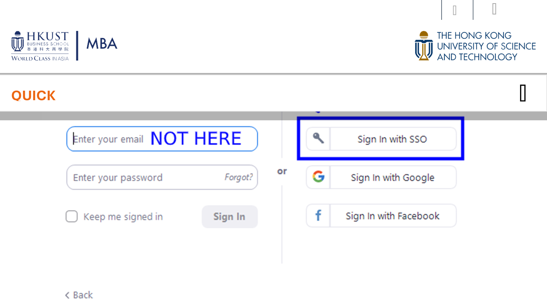
Task: Focus the Enter your email field
Action: tap(108, 139)
